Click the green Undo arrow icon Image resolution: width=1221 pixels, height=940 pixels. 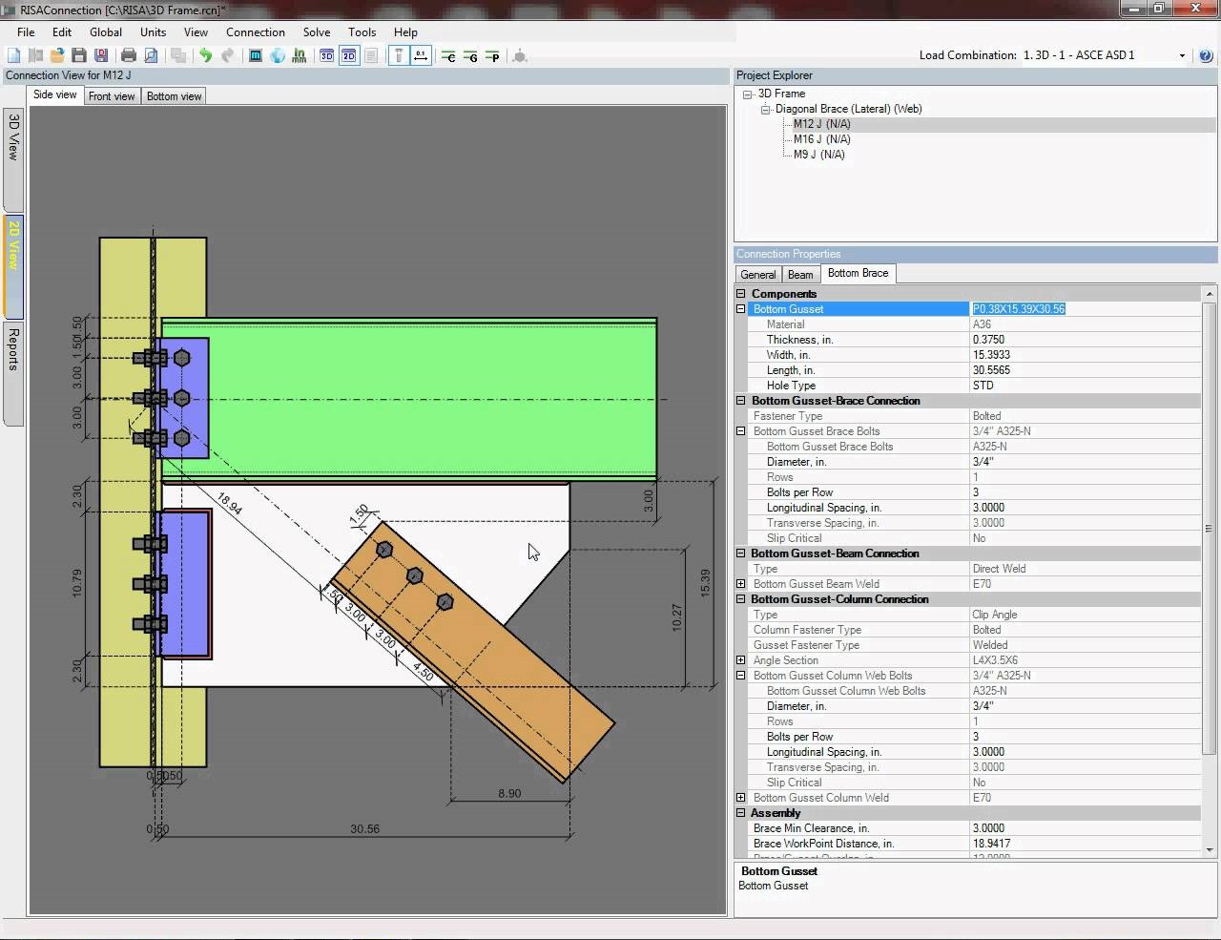[205, 56]
